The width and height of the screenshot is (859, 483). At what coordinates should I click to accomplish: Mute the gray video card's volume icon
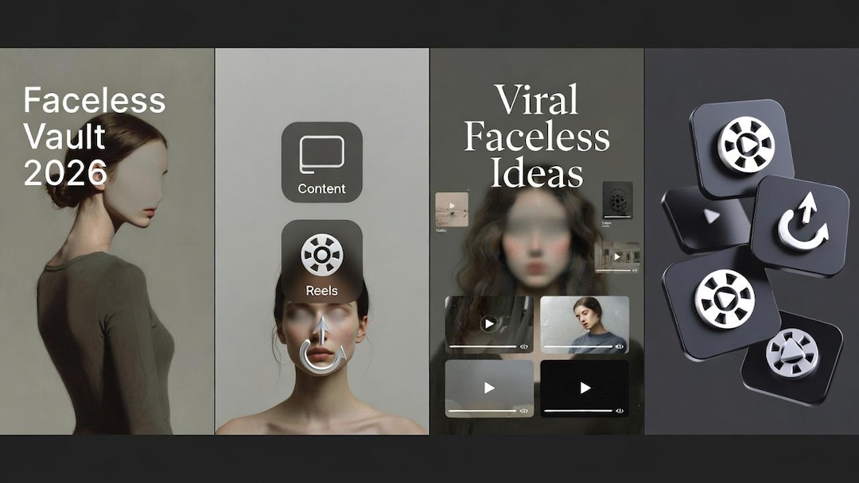point(523,411)
